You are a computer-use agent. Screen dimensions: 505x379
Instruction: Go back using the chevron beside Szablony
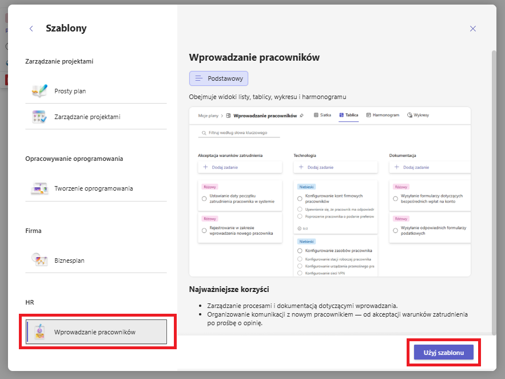[31, 29]
